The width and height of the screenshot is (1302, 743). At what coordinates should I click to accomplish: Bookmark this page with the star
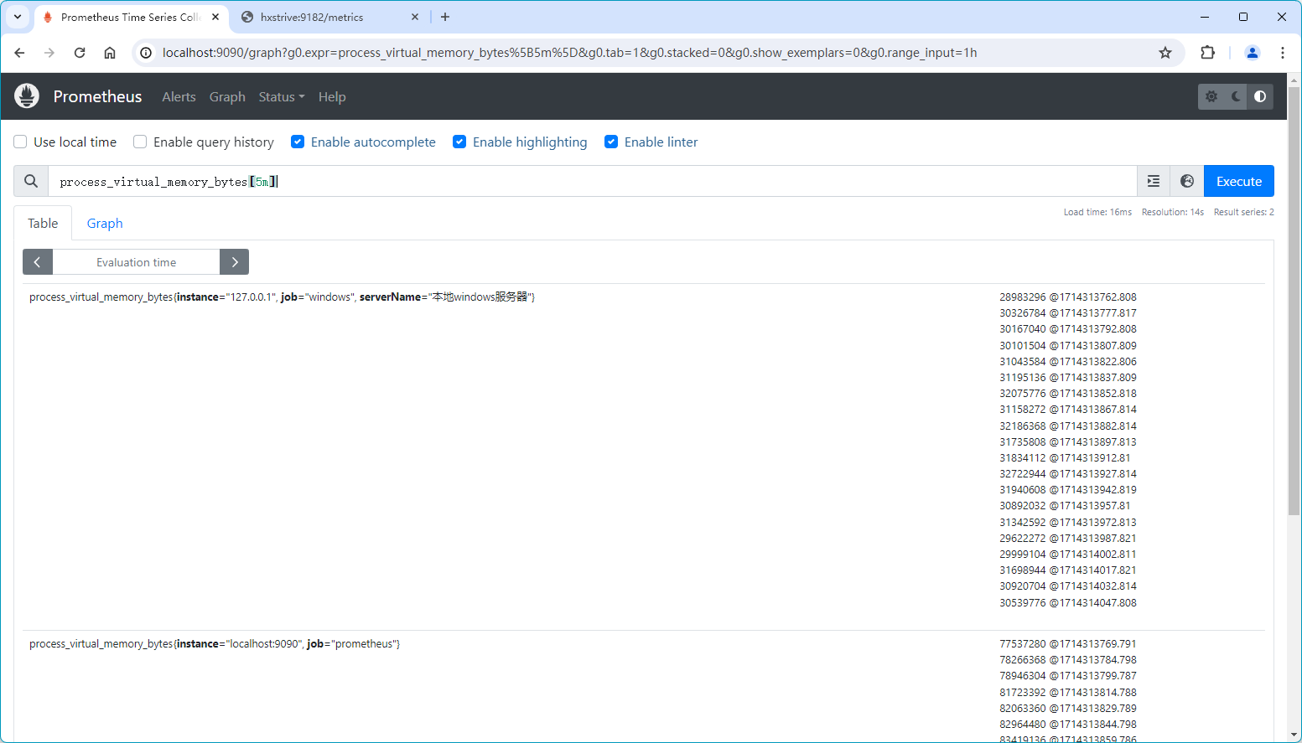point(1165,53)
